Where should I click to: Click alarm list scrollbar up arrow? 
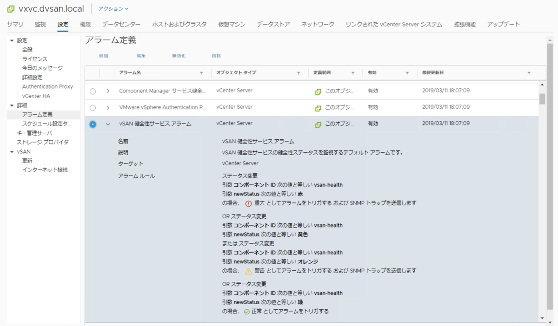click(x=542, y=85)
